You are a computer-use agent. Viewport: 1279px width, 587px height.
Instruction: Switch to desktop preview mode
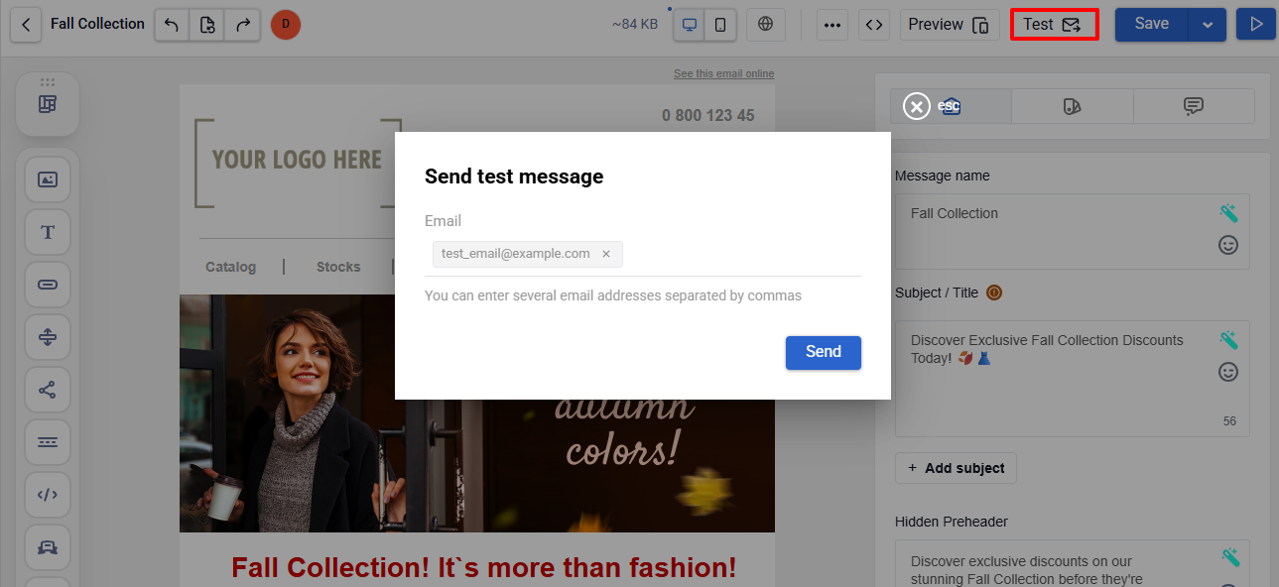(x=689, y=25)
